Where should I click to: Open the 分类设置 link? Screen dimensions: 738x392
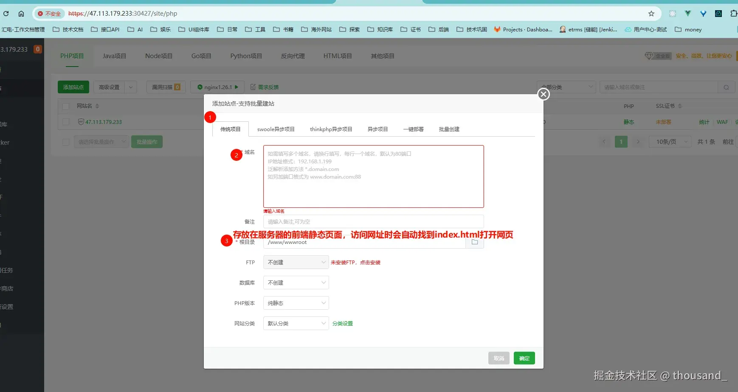pos(343,324)
